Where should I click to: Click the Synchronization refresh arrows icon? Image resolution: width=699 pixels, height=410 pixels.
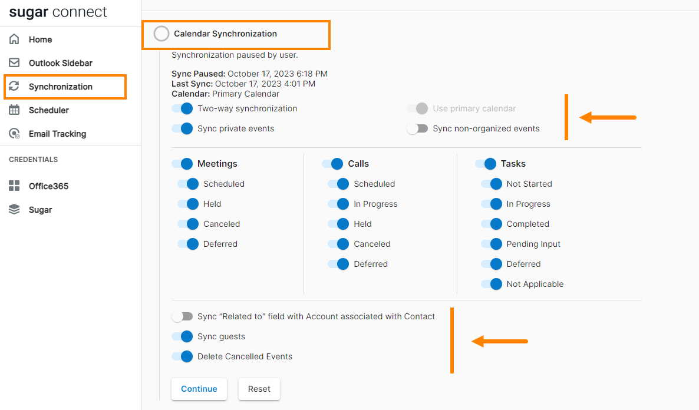tap(14, 87)
